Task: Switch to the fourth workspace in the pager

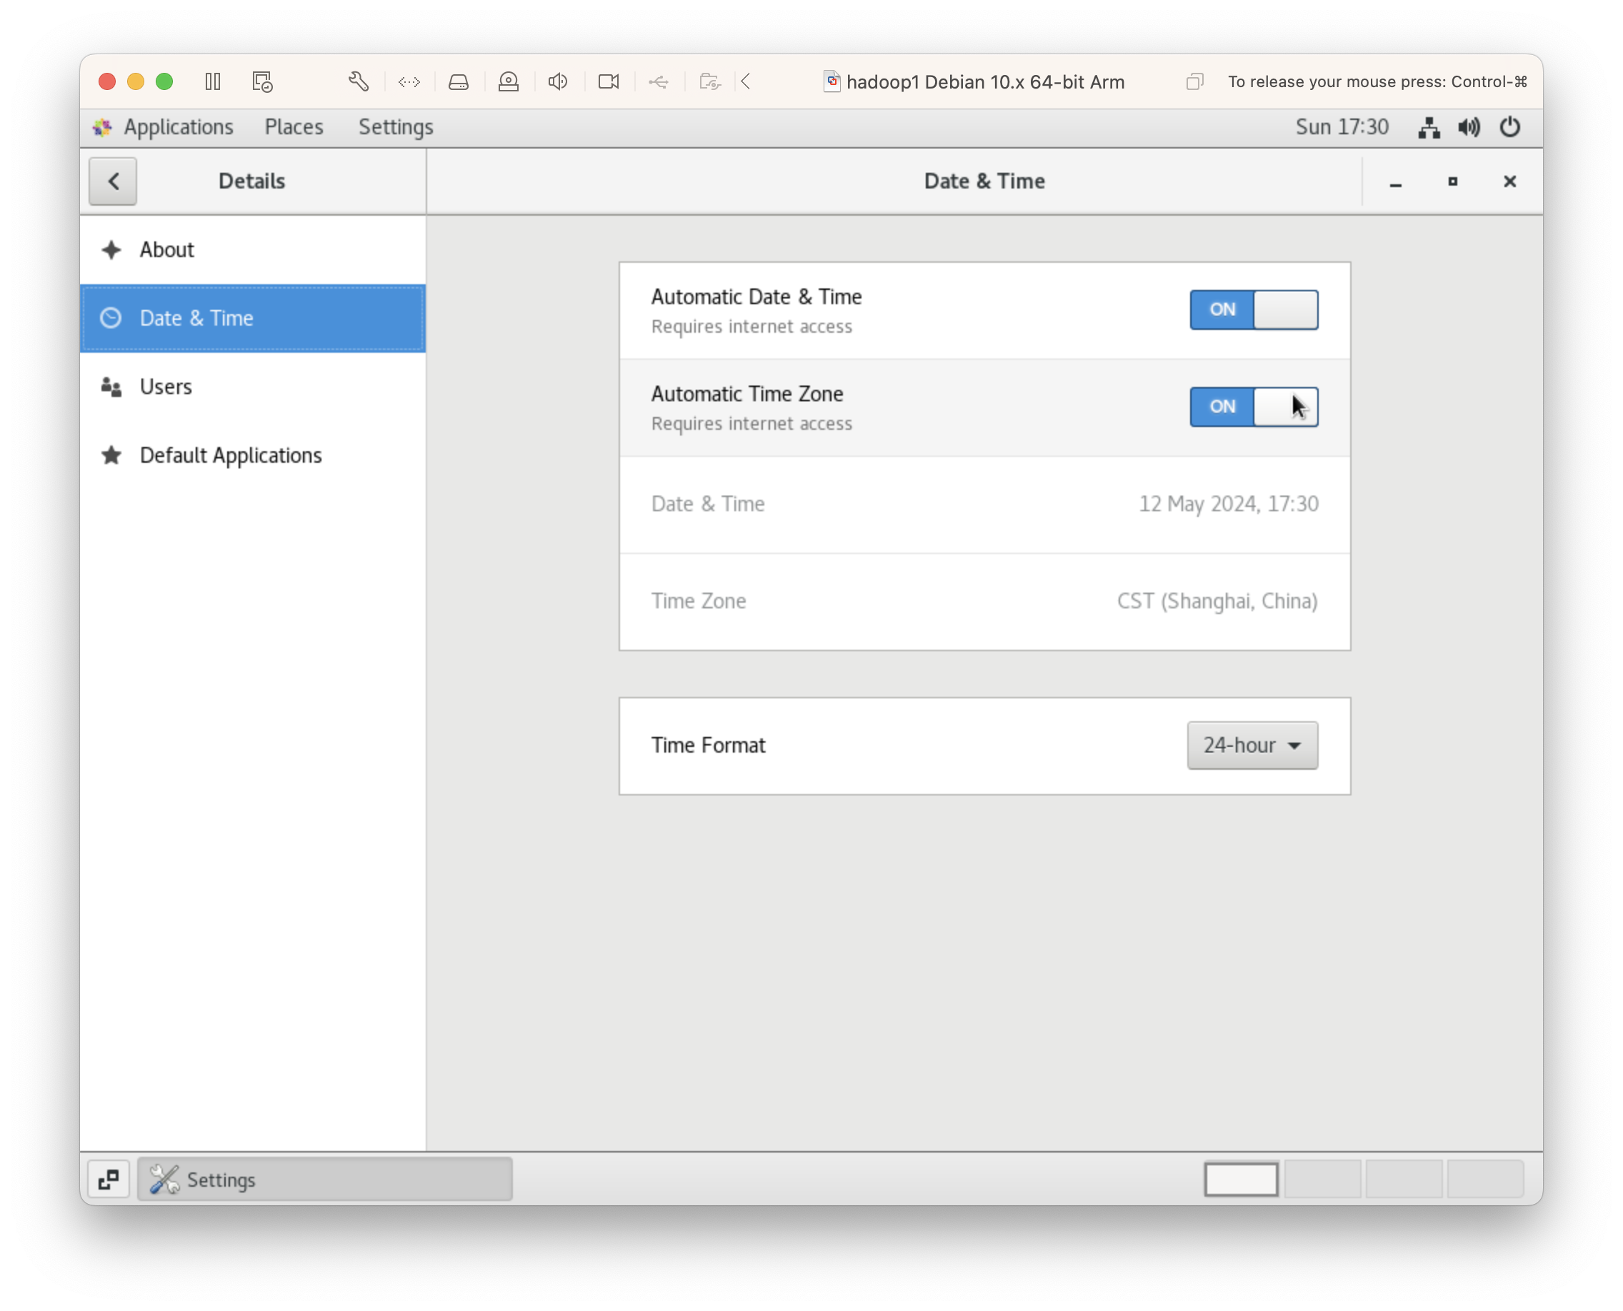Action: (1485, 1180)
